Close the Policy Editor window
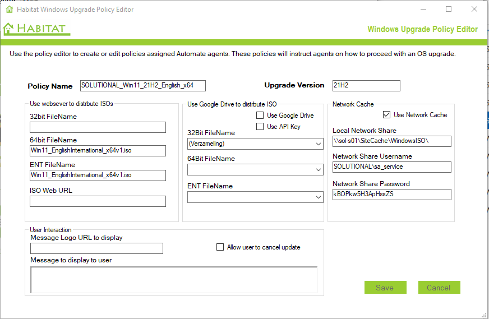489x319 pixels. (x=474, y=10)
